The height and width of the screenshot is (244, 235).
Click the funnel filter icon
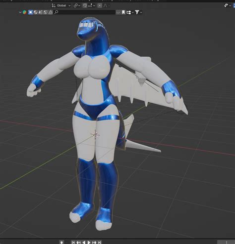pos(137,12)
